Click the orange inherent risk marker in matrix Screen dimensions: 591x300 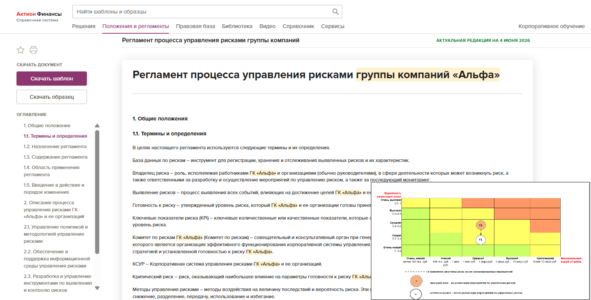481,225
